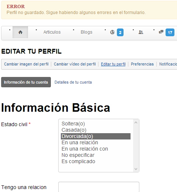Pick Es complicado in the list

(96, 161)
